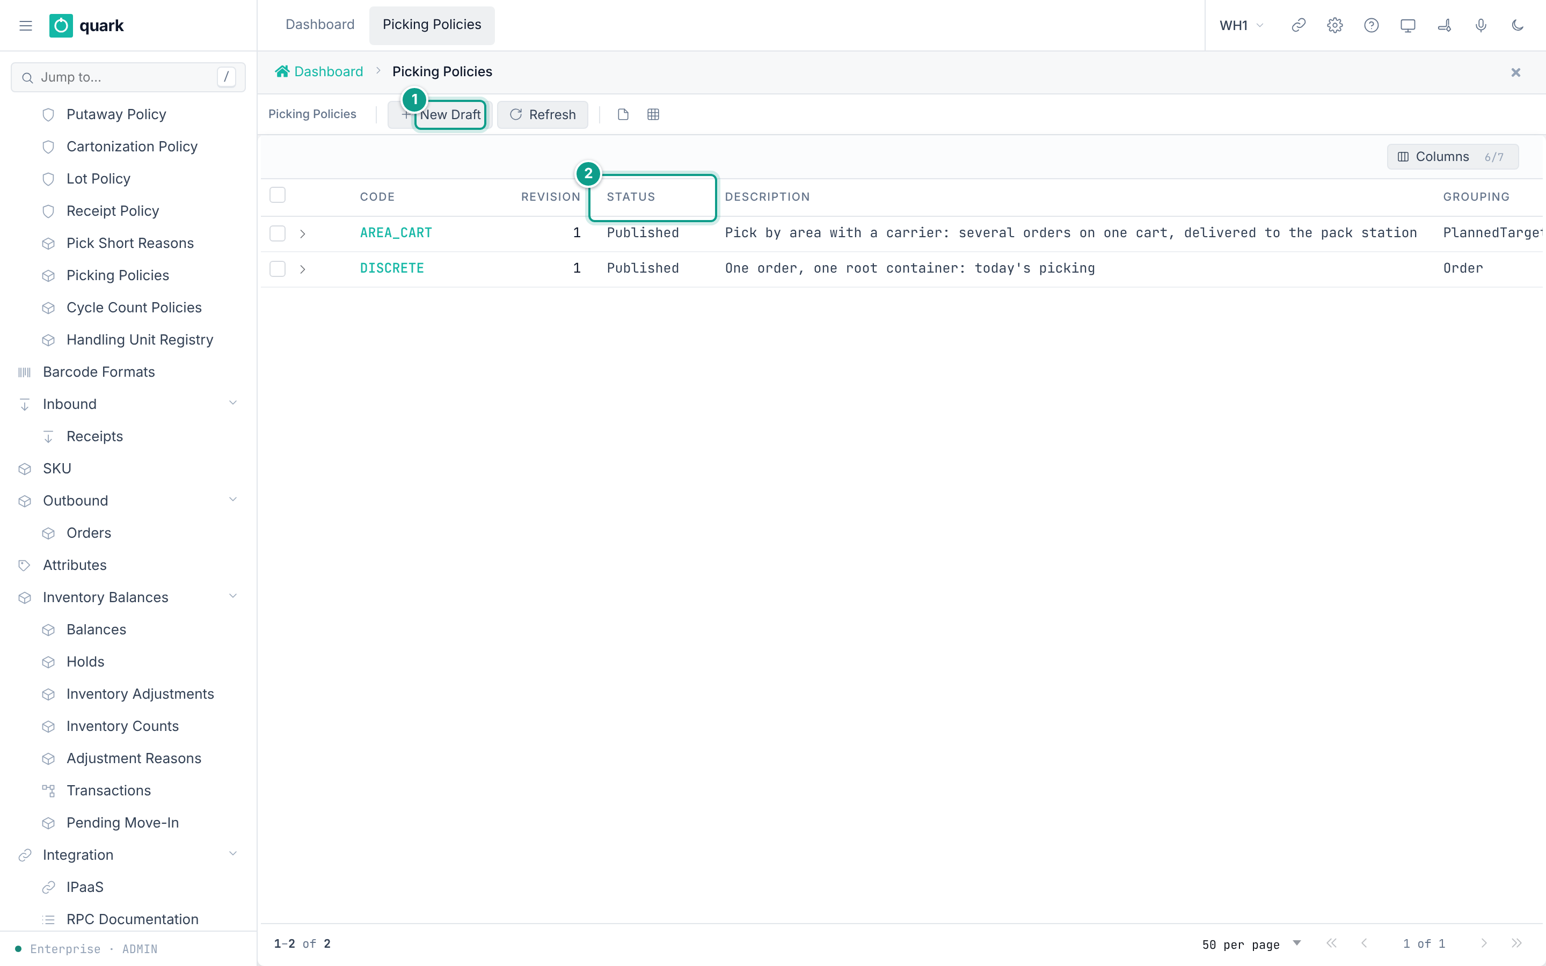Click the Refresh button
This screenshot has width=1546, height=966.
[x=542, y=114]
